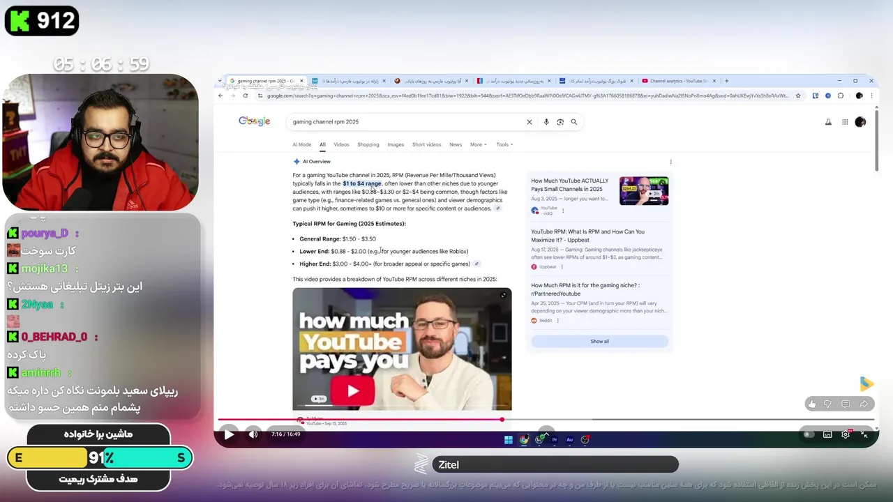Close the 'gaming channel rpm 2025' browser tab

coord(302,81)
